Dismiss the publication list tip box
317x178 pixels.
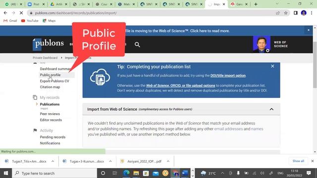point(272,66)
